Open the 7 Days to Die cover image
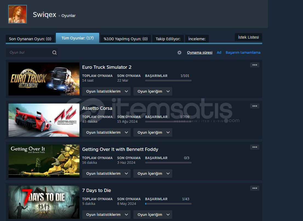 tap(44, 202)
